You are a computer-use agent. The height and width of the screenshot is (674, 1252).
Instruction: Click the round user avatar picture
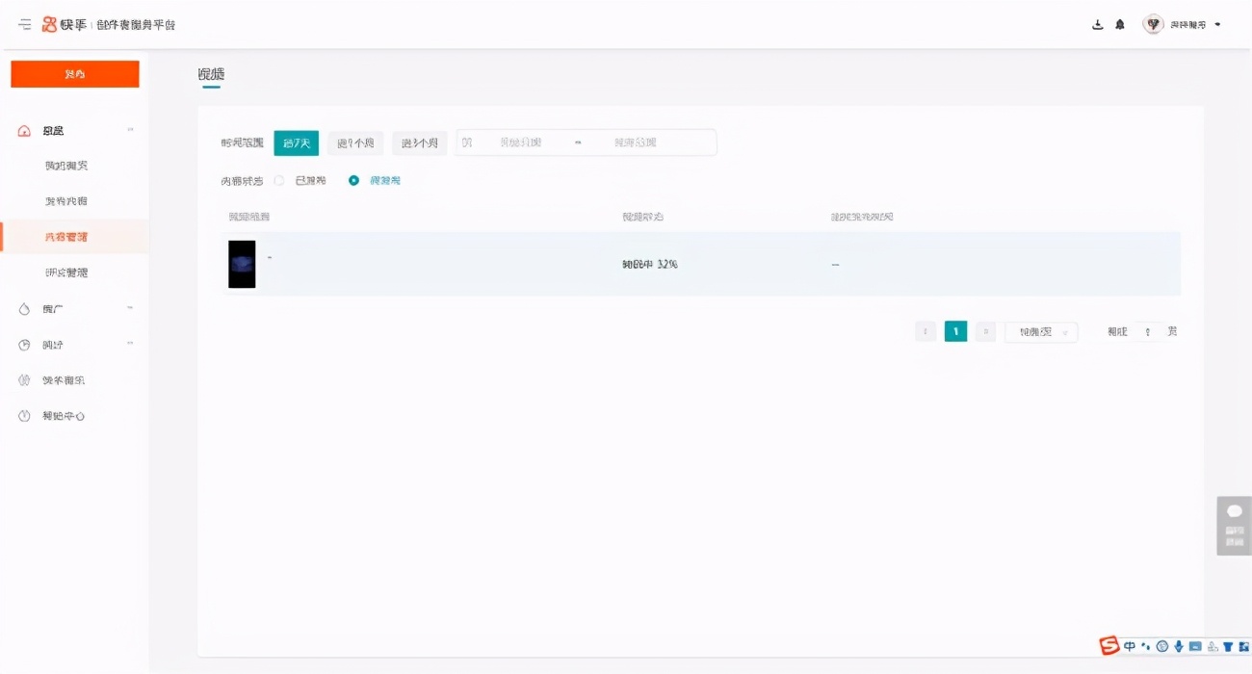tap(1153, 24)
